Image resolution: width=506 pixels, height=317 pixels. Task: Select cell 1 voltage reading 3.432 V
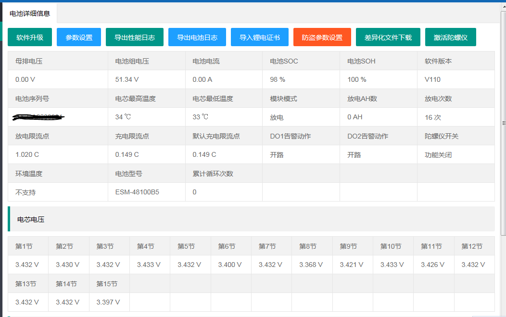point(27,264)
